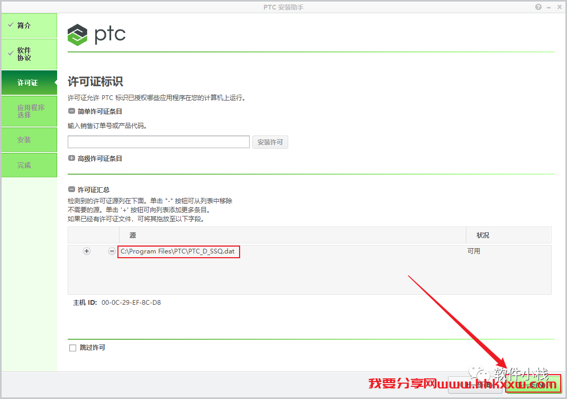Click the 上一步 back button
Viewport: 567px width, 399px height.
pos(475,385)
